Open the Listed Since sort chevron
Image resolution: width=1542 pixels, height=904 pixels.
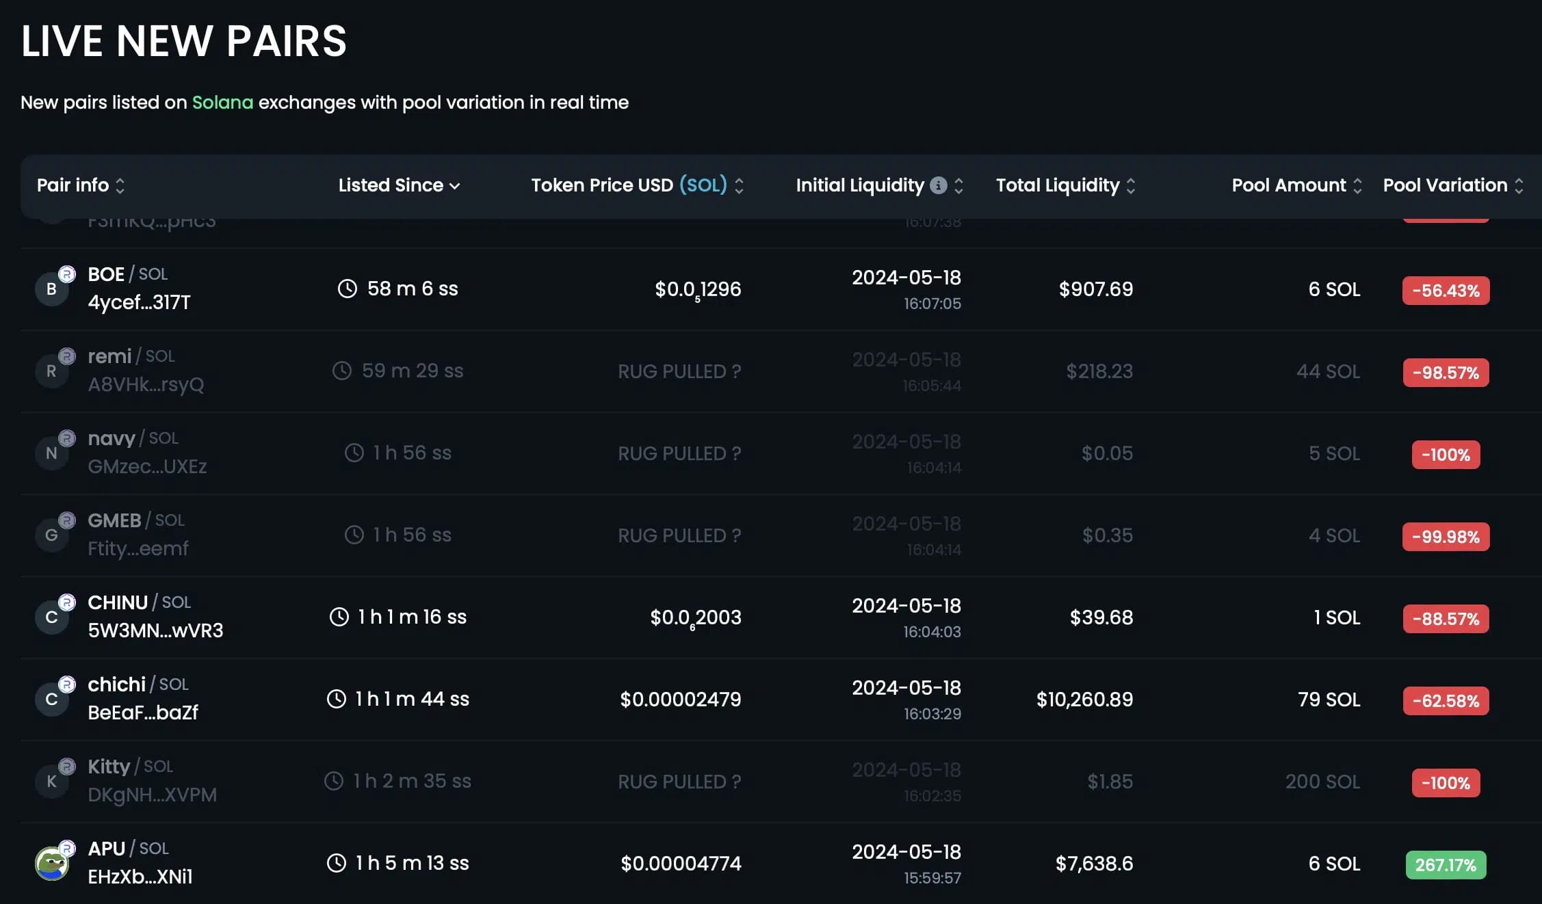(x=455, y=186)
